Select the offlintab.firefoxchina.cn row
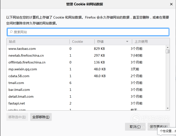Viewport: 176px width, 136px height. point(86,62)
